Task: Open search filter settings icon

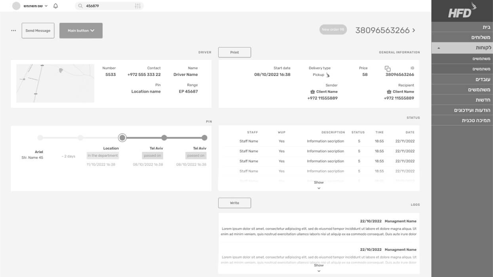Action: click(138, 6)
